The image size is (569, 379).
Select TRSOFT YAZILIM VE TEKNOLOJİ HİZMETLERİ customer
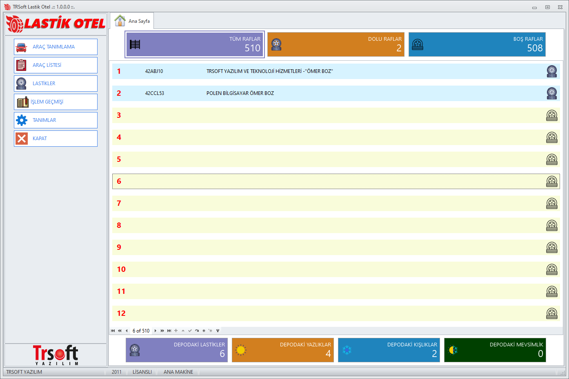(x=269, y=71)
